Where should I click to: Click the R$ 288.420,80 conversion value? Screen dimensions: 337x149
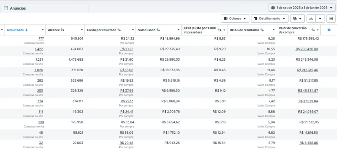click(307, 49)
